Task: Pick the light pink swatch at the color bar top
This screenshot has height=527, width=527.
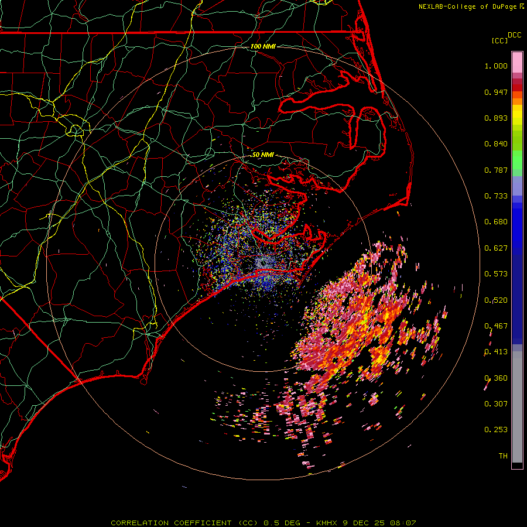Action: pyautogui.click(x=517, y=62)
